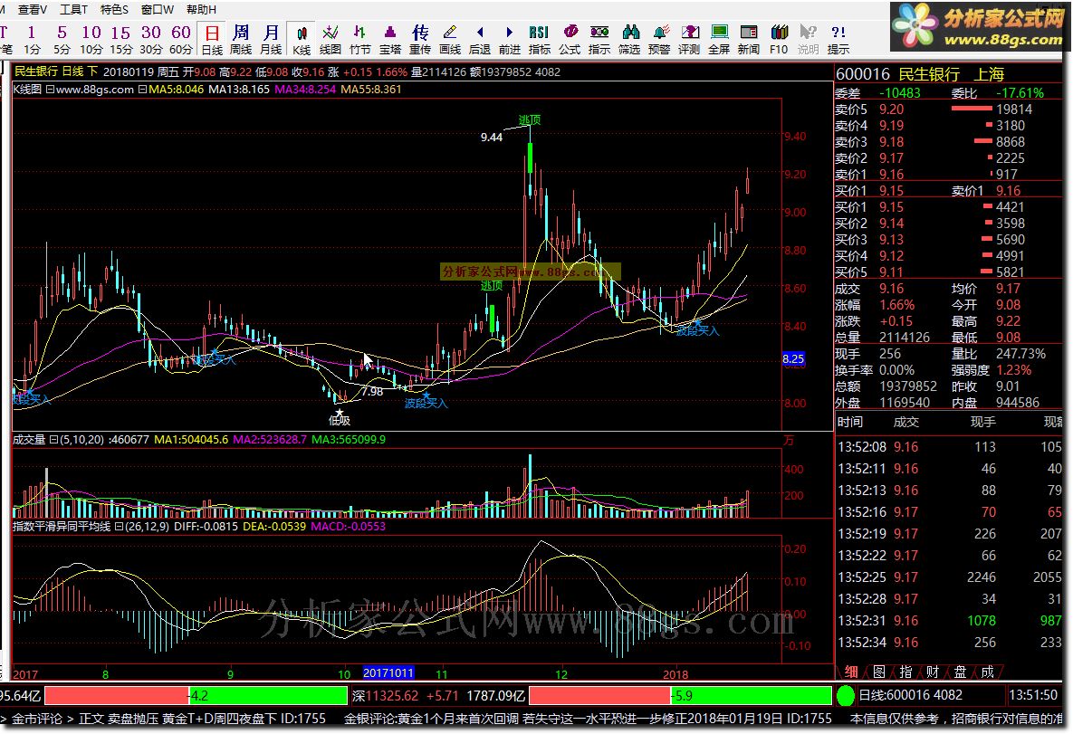Open the F10 company information
Image resolution: width=1073 pixels, height=734 pixels.
click(779, 39)
